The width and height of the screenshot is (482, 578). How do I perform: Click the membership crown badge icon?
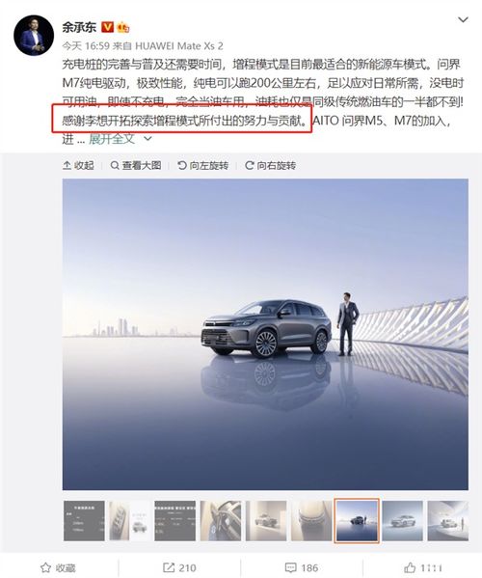click(123, 28)
